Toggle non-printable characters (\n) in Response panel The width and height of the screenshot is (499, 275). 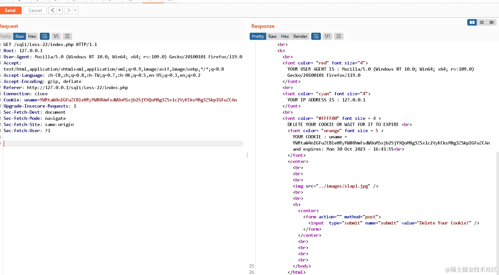pyautogui.click(x=327, y=36)
